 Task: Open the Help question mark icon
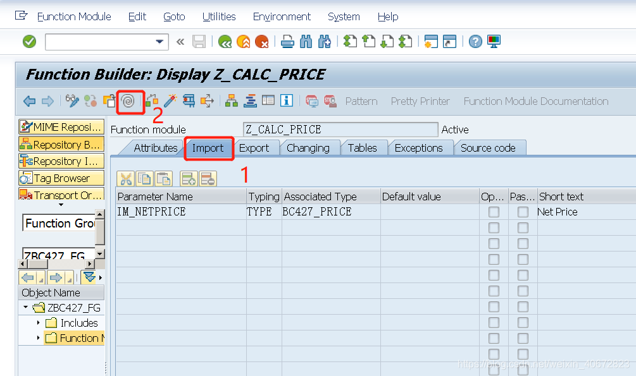pyautogui.click(x=475, y=41)
